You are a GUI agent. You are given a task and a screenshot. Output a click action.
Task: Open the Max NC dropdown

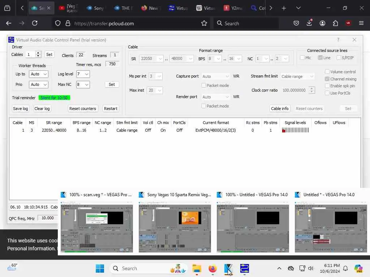pyautogui.click(x=83, y=84)
